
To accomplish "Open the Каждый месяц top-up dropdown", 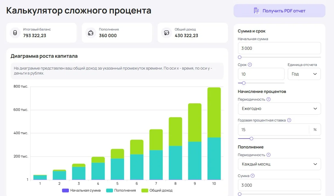I will [279, 164].
